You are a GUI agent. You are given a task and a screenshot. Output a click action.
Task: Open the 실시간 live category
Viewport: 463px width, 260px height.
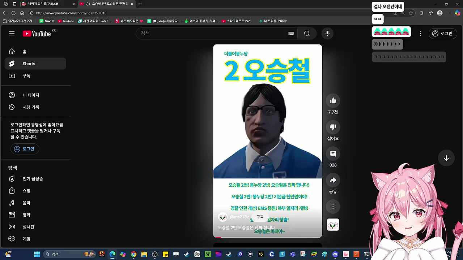[35, 227]
